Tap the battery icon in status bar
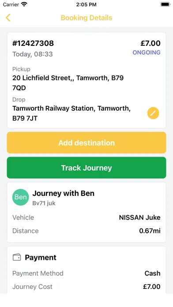Image resolution: width=173 pixels, height=307 pixels. [165, 4]
